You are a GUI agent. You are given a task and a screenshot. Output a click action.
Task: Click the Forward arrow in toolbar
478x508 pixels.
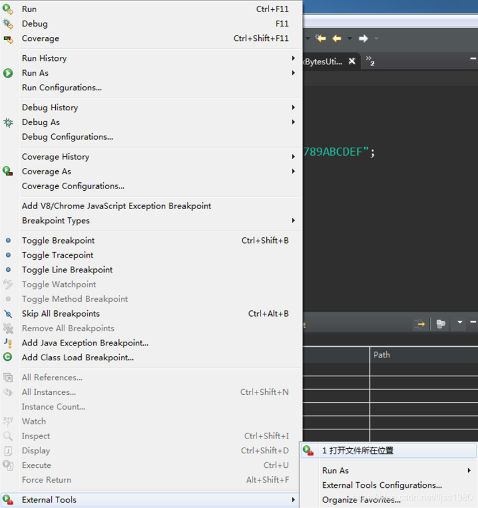363,39
